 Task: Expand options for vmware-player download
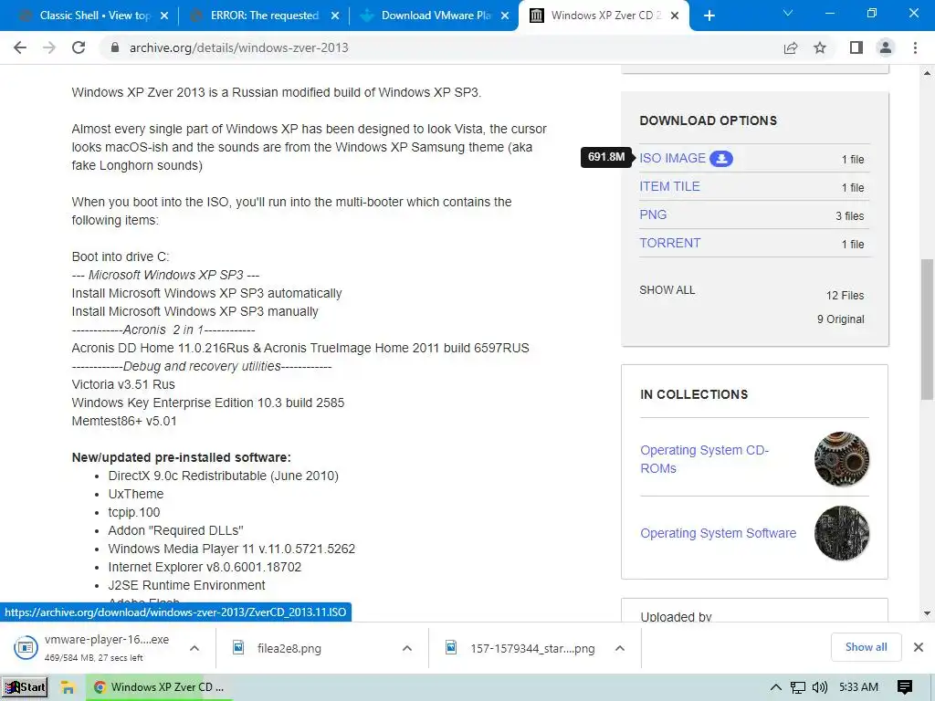(x=194, y=648)
